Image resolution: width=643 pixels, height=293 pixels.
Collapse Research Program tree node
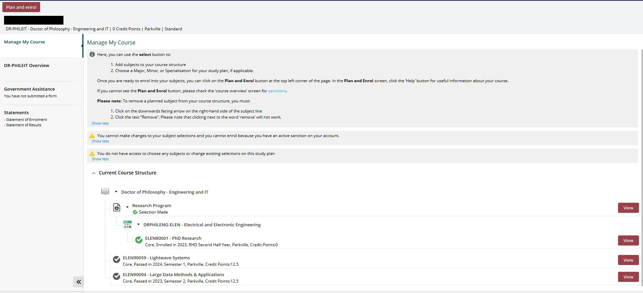pyautogui.click(x=127, y=207)
